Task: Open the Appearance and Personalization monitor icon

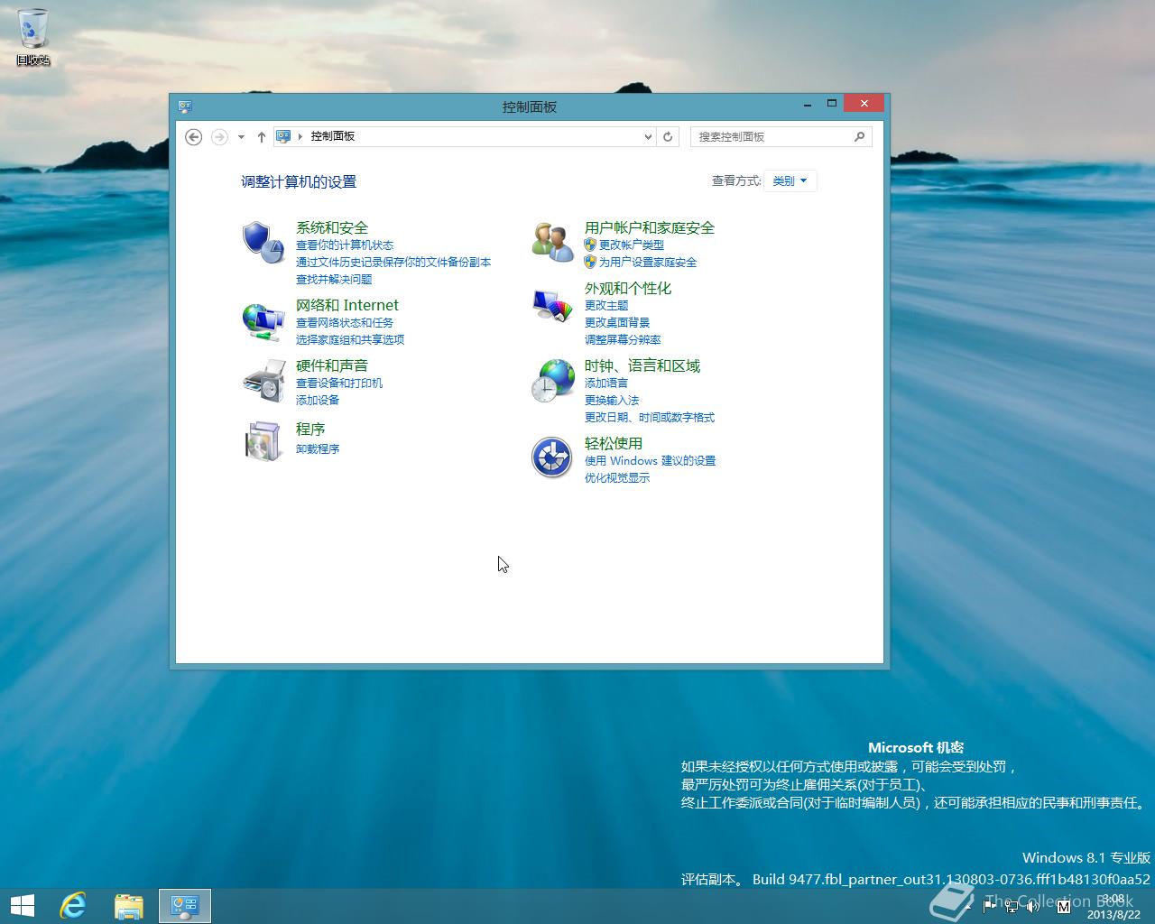Action: (x=552, y=306)
